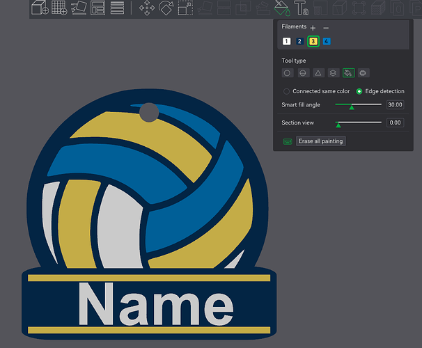Select the Height range tool type

(x=333, y=73)
